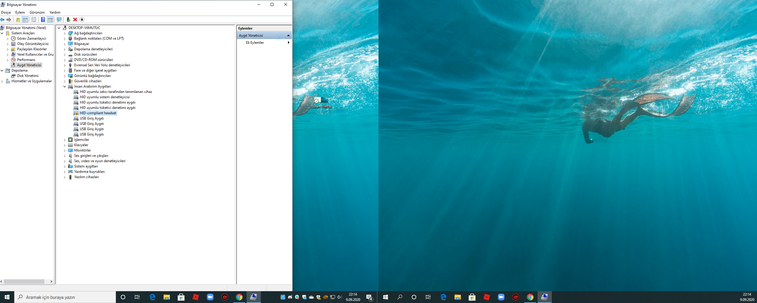
Task: Expand Hizmetler ve Uygulamalar in the left tree
Action: pos(2,81)
